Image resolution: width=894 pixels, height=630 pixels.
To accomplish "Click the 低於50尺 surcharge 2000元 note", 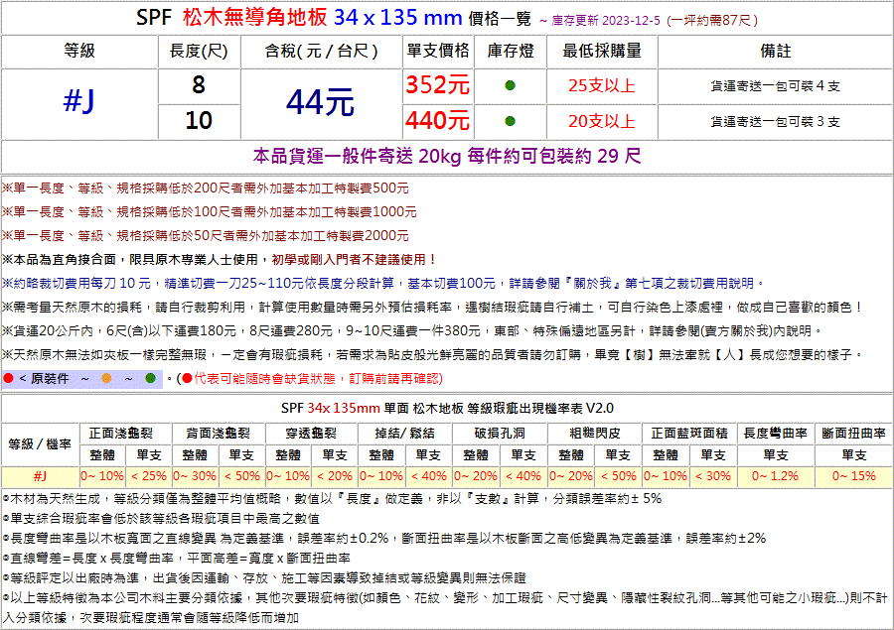I will pyautogui.click(x=206, y=236).
